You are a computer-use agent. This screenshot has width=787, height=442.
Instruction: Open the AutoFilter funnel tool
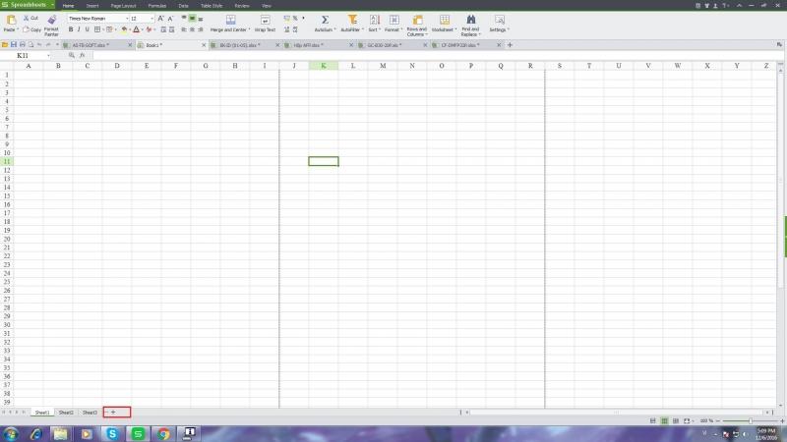click(x=351, y=20)
